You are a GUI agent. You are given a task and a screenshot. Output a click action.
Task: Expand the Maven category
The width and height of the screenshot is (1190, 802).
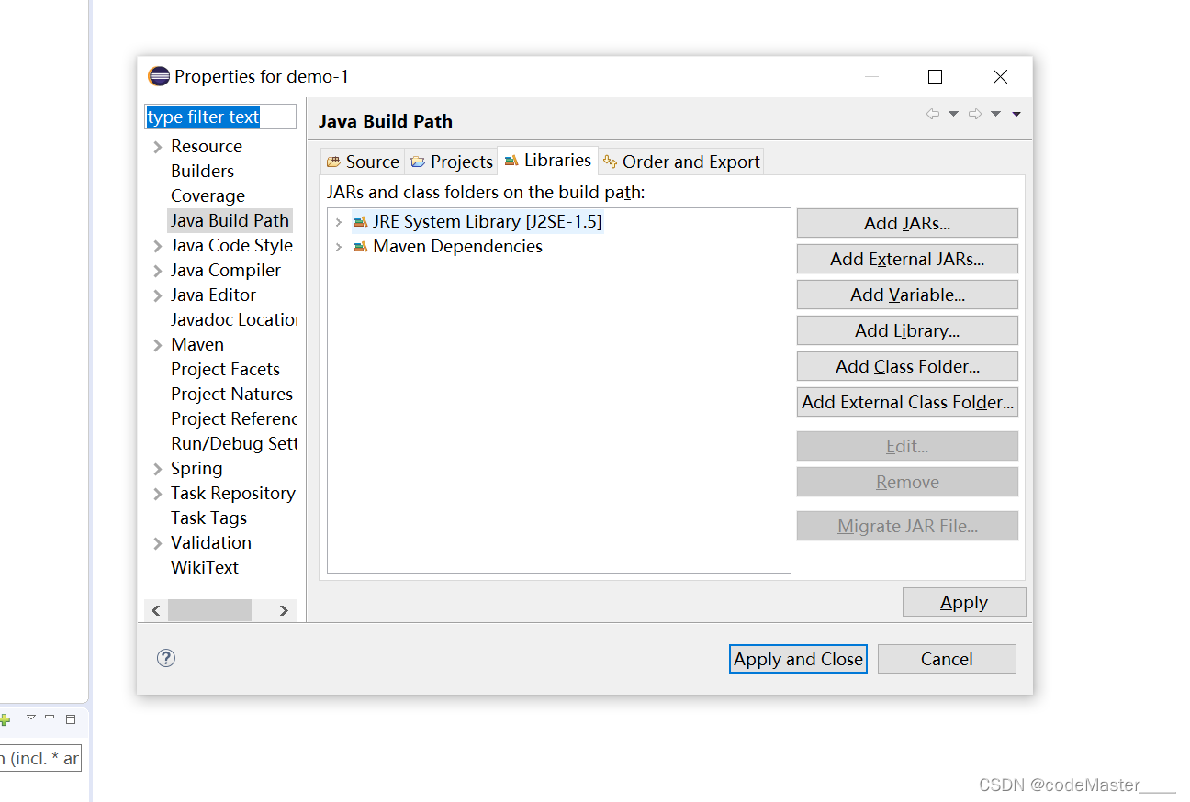(x=158, y=345)
